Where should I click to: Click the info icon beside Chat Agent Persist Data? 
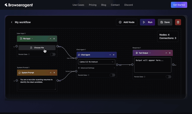pos(88,75)
